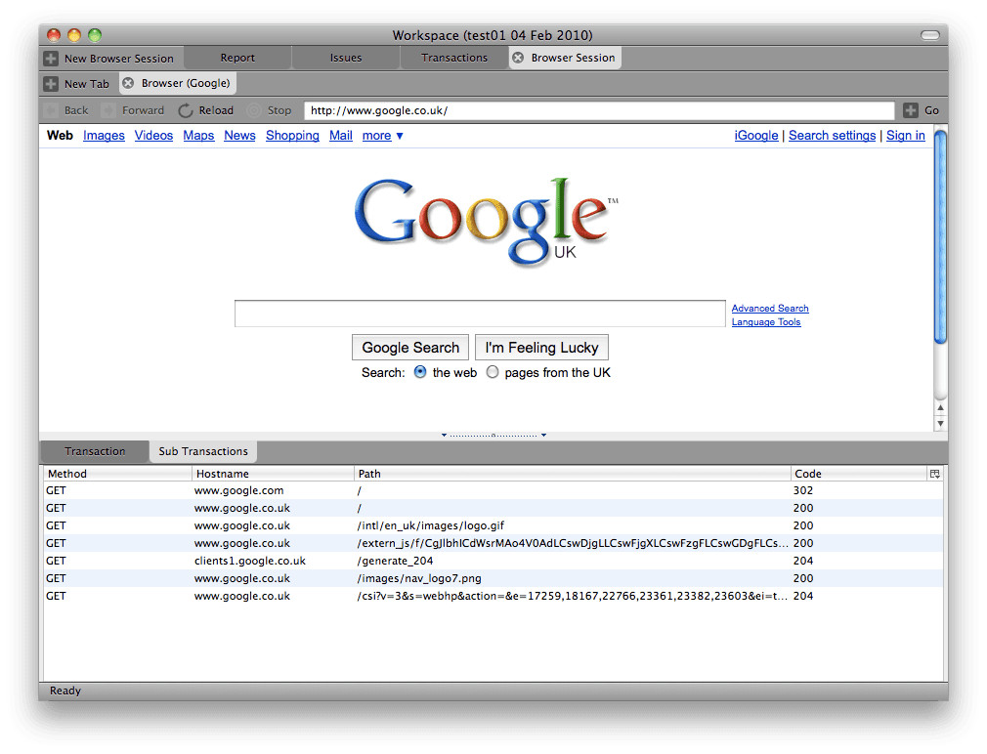Sort by the Path column header

(573, 474)
